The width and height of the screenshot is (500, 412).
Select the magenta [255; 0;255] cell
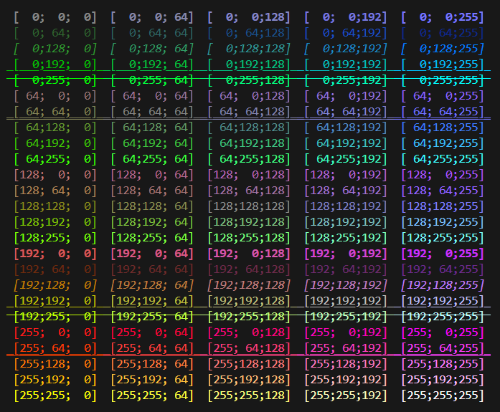442,332
